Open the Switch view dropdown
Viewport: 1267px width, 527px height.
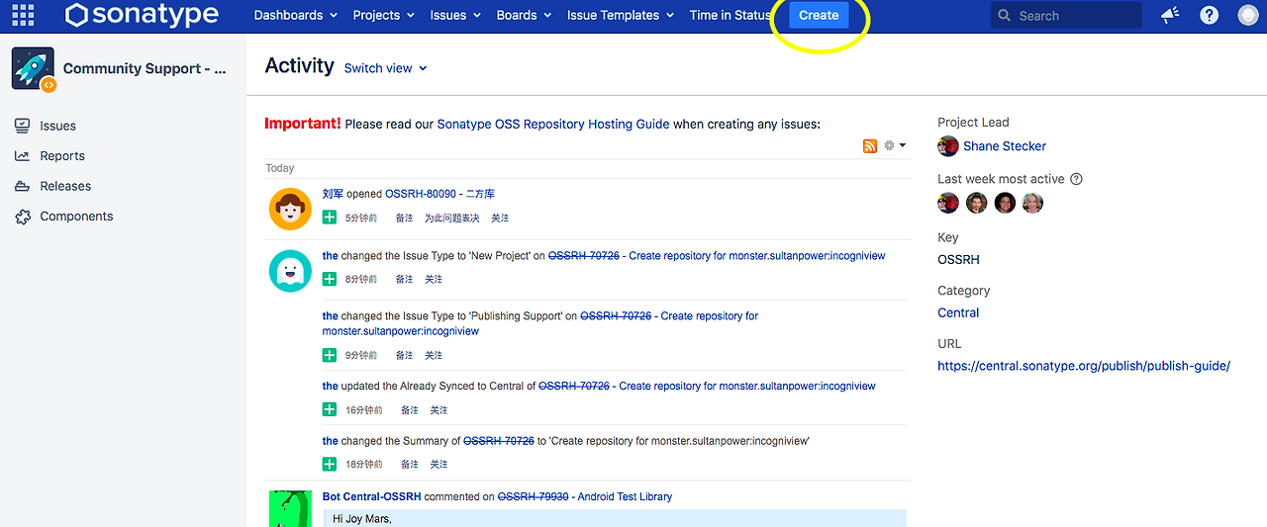[386, 68]
